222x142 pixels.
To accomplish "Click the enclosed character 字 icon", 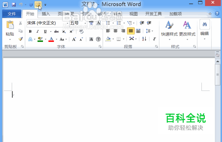I will pyautogui.click(x=98, y=39).
